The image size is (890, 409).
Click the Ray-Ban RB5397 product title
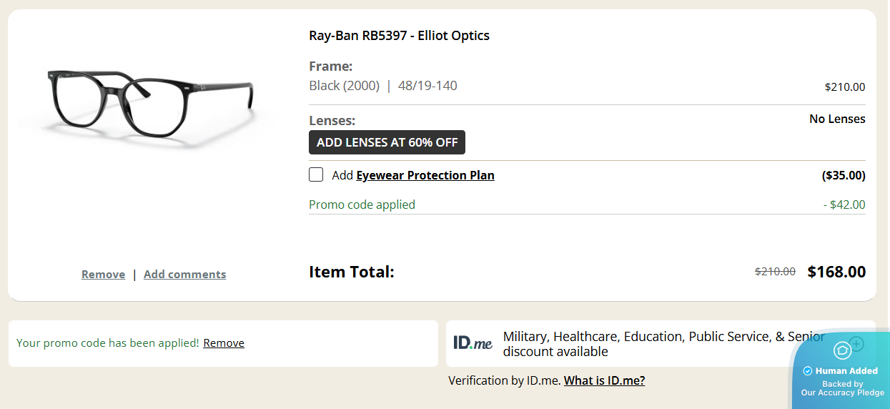399,36
